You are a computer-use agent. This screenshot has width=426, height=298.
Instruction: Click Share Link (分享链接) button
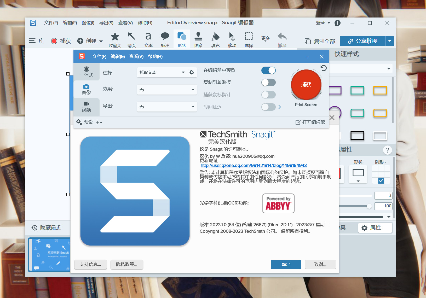pos(362,41)
